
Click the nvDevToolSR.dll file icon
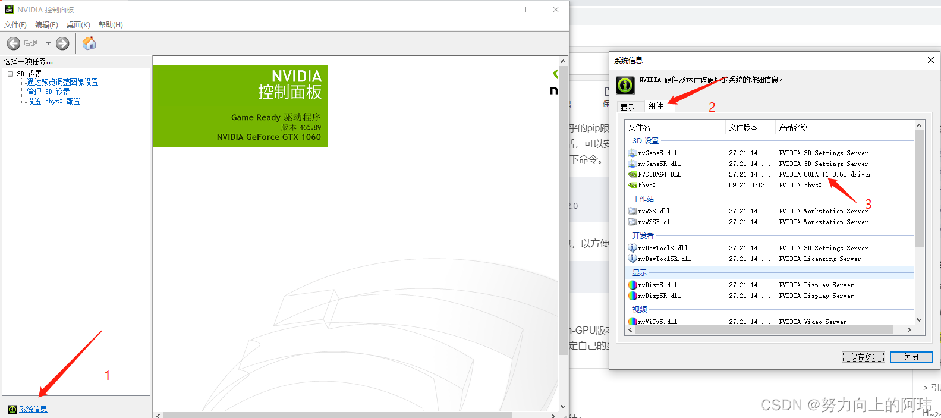pyautogui.click(x=632, y=259)
